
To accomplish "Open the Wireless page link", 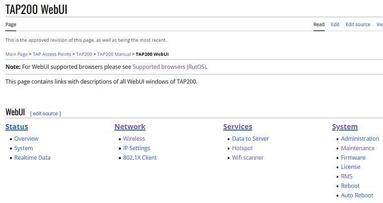I will coord(134,138).
